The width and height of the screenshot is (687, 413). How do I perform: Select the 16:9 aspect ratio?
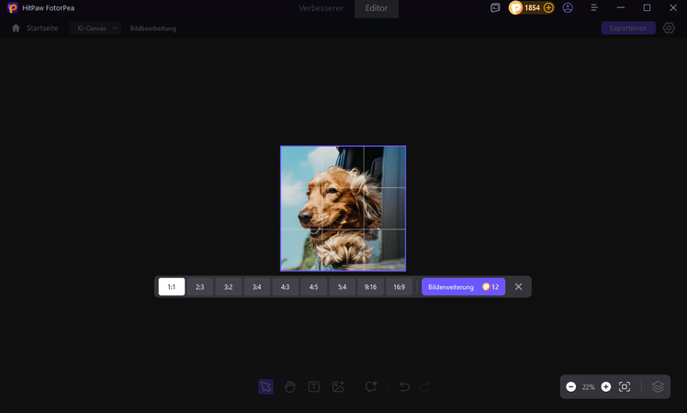coord(400,287)
